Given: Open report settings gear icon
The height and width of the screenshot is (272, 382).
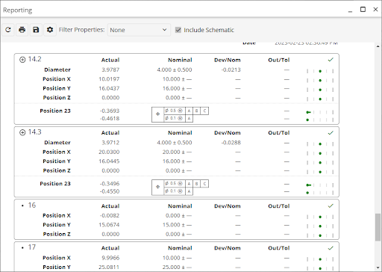Looking at the screenshot, I should click(x=50, y=30).
